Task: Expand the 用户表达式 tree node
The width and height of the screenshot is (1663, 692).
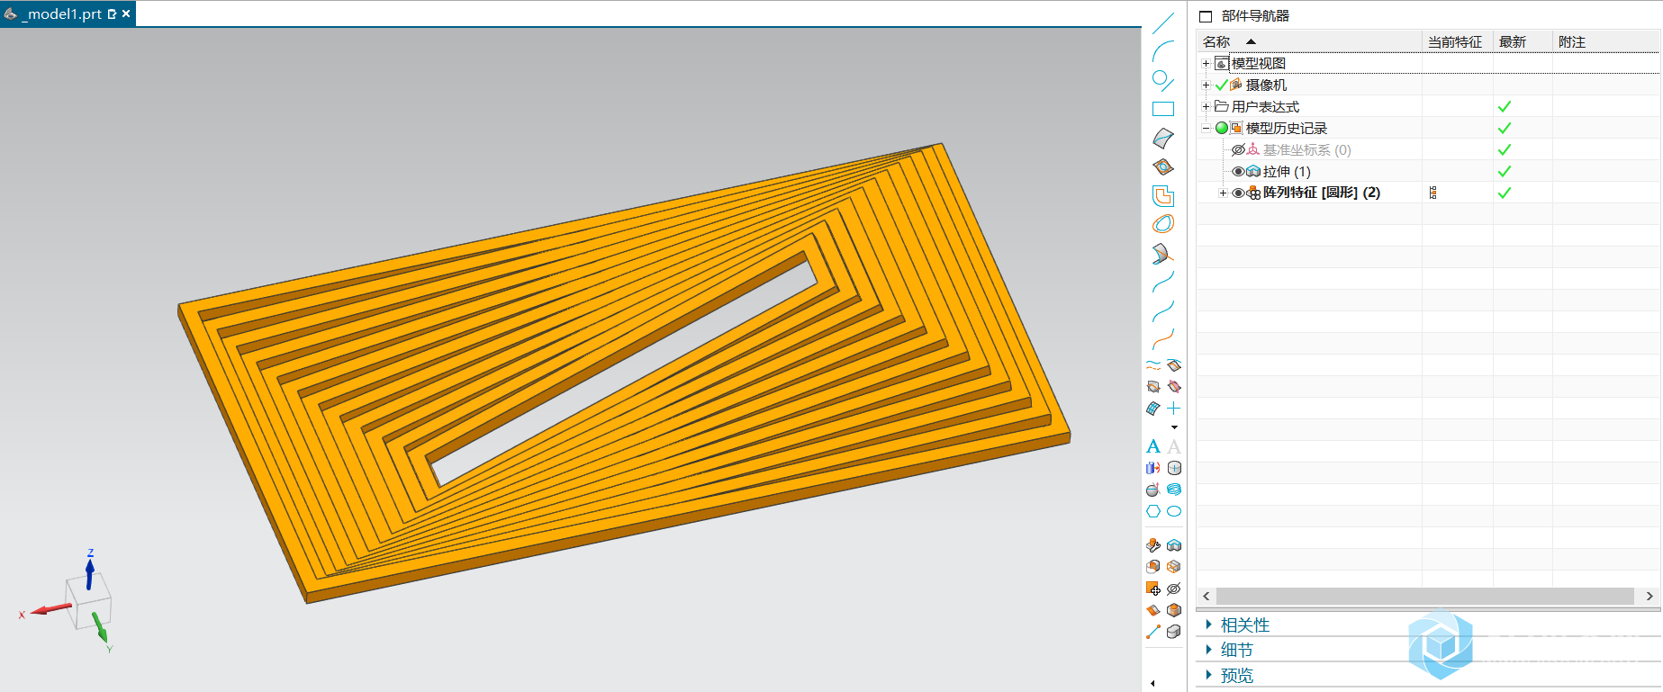Action: coord(1206,106)
